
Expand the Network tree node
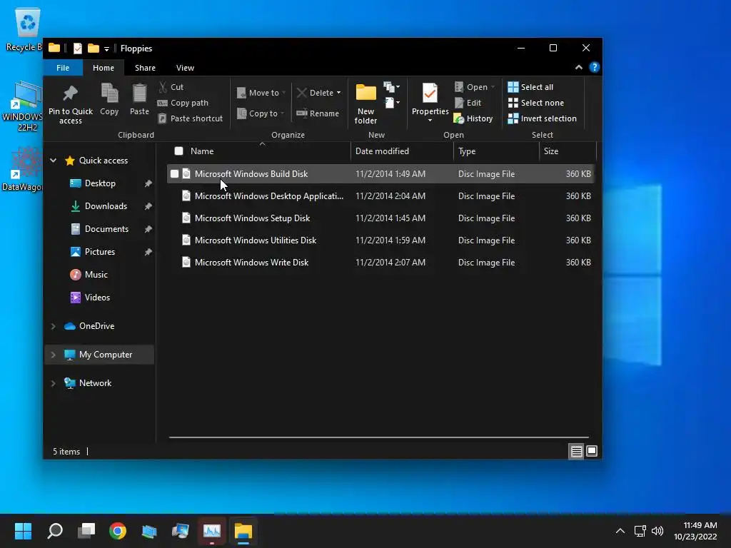click(53, 383)
